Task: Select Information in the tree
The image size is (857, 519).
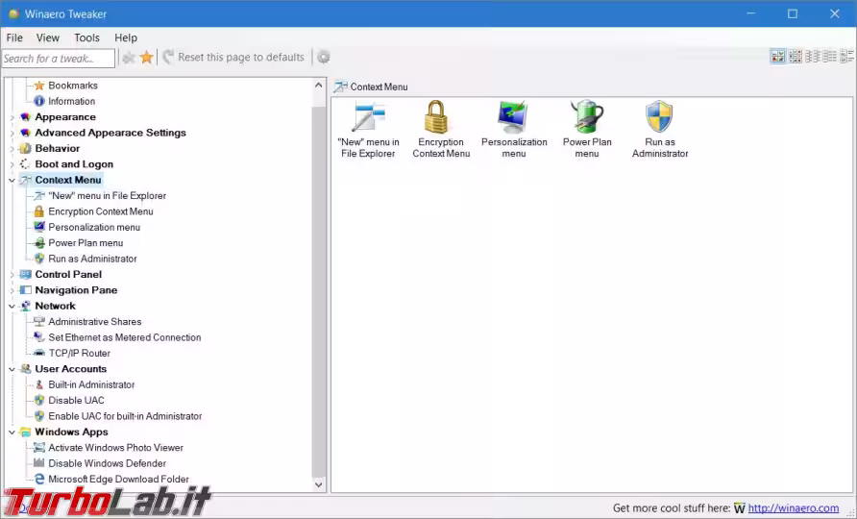Action: pos(71,101)
